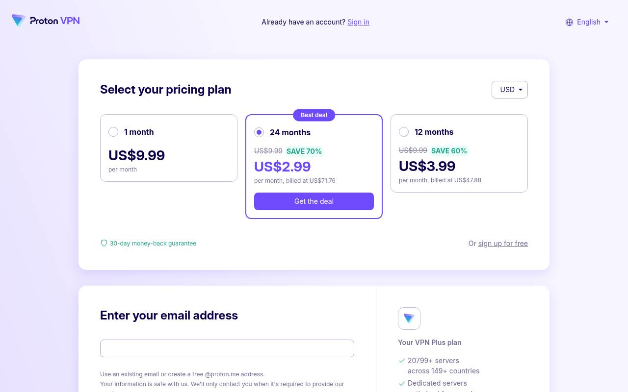Viewport: 628px width, 392px height.
Task: Click the language dropdown caret arrow
Action: (x=606, y=22)
